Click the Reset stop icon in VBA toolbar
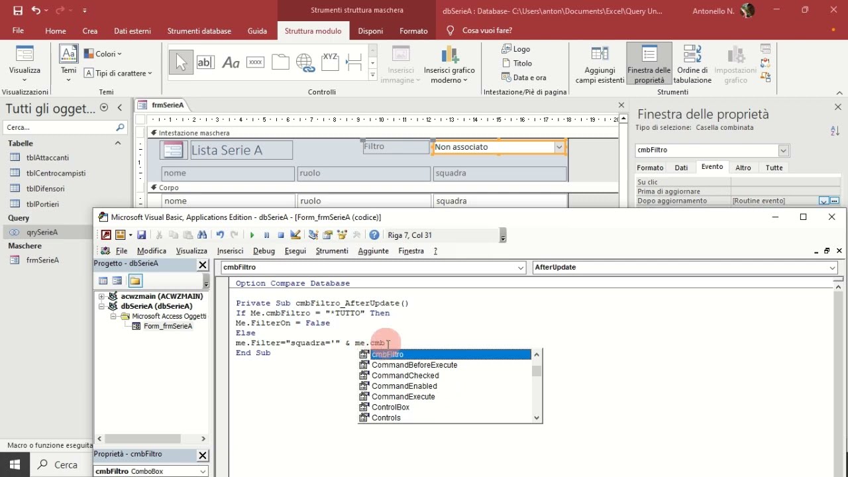Screen dimensions: 848x477 tap(281, 235)
